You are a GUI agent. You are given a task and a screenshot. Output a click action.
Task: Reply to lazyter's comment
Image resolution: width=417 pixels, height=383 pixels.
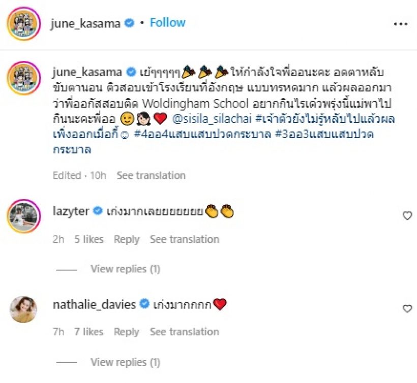(x=127, y=239)
